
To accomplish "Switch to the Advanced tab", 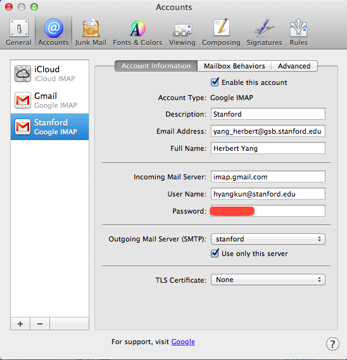I will tap(294, 66).
